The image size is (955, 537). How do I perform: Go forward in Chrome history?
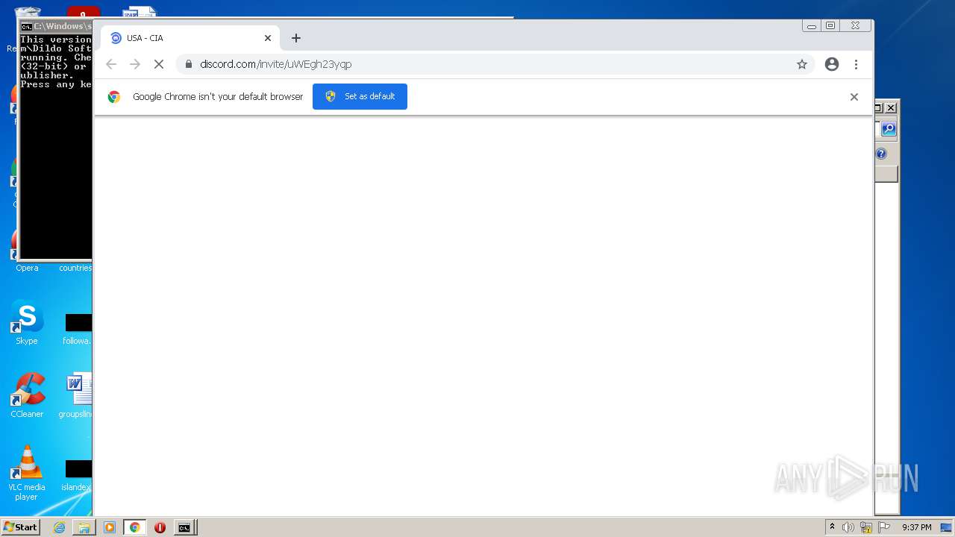tap(135, 64)
